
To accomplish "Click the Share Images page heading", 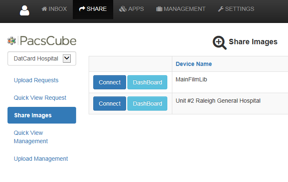I will coord(253,42).
